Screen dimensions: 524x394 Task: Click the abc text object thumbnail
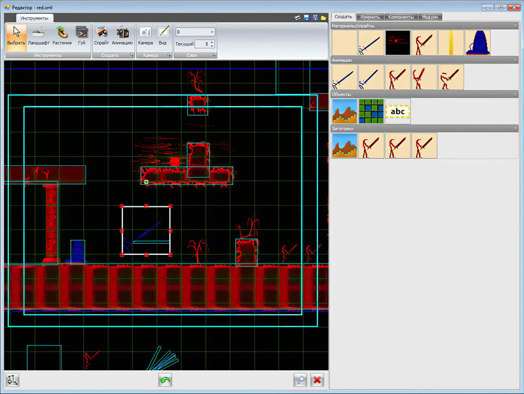tap(398, 111)
